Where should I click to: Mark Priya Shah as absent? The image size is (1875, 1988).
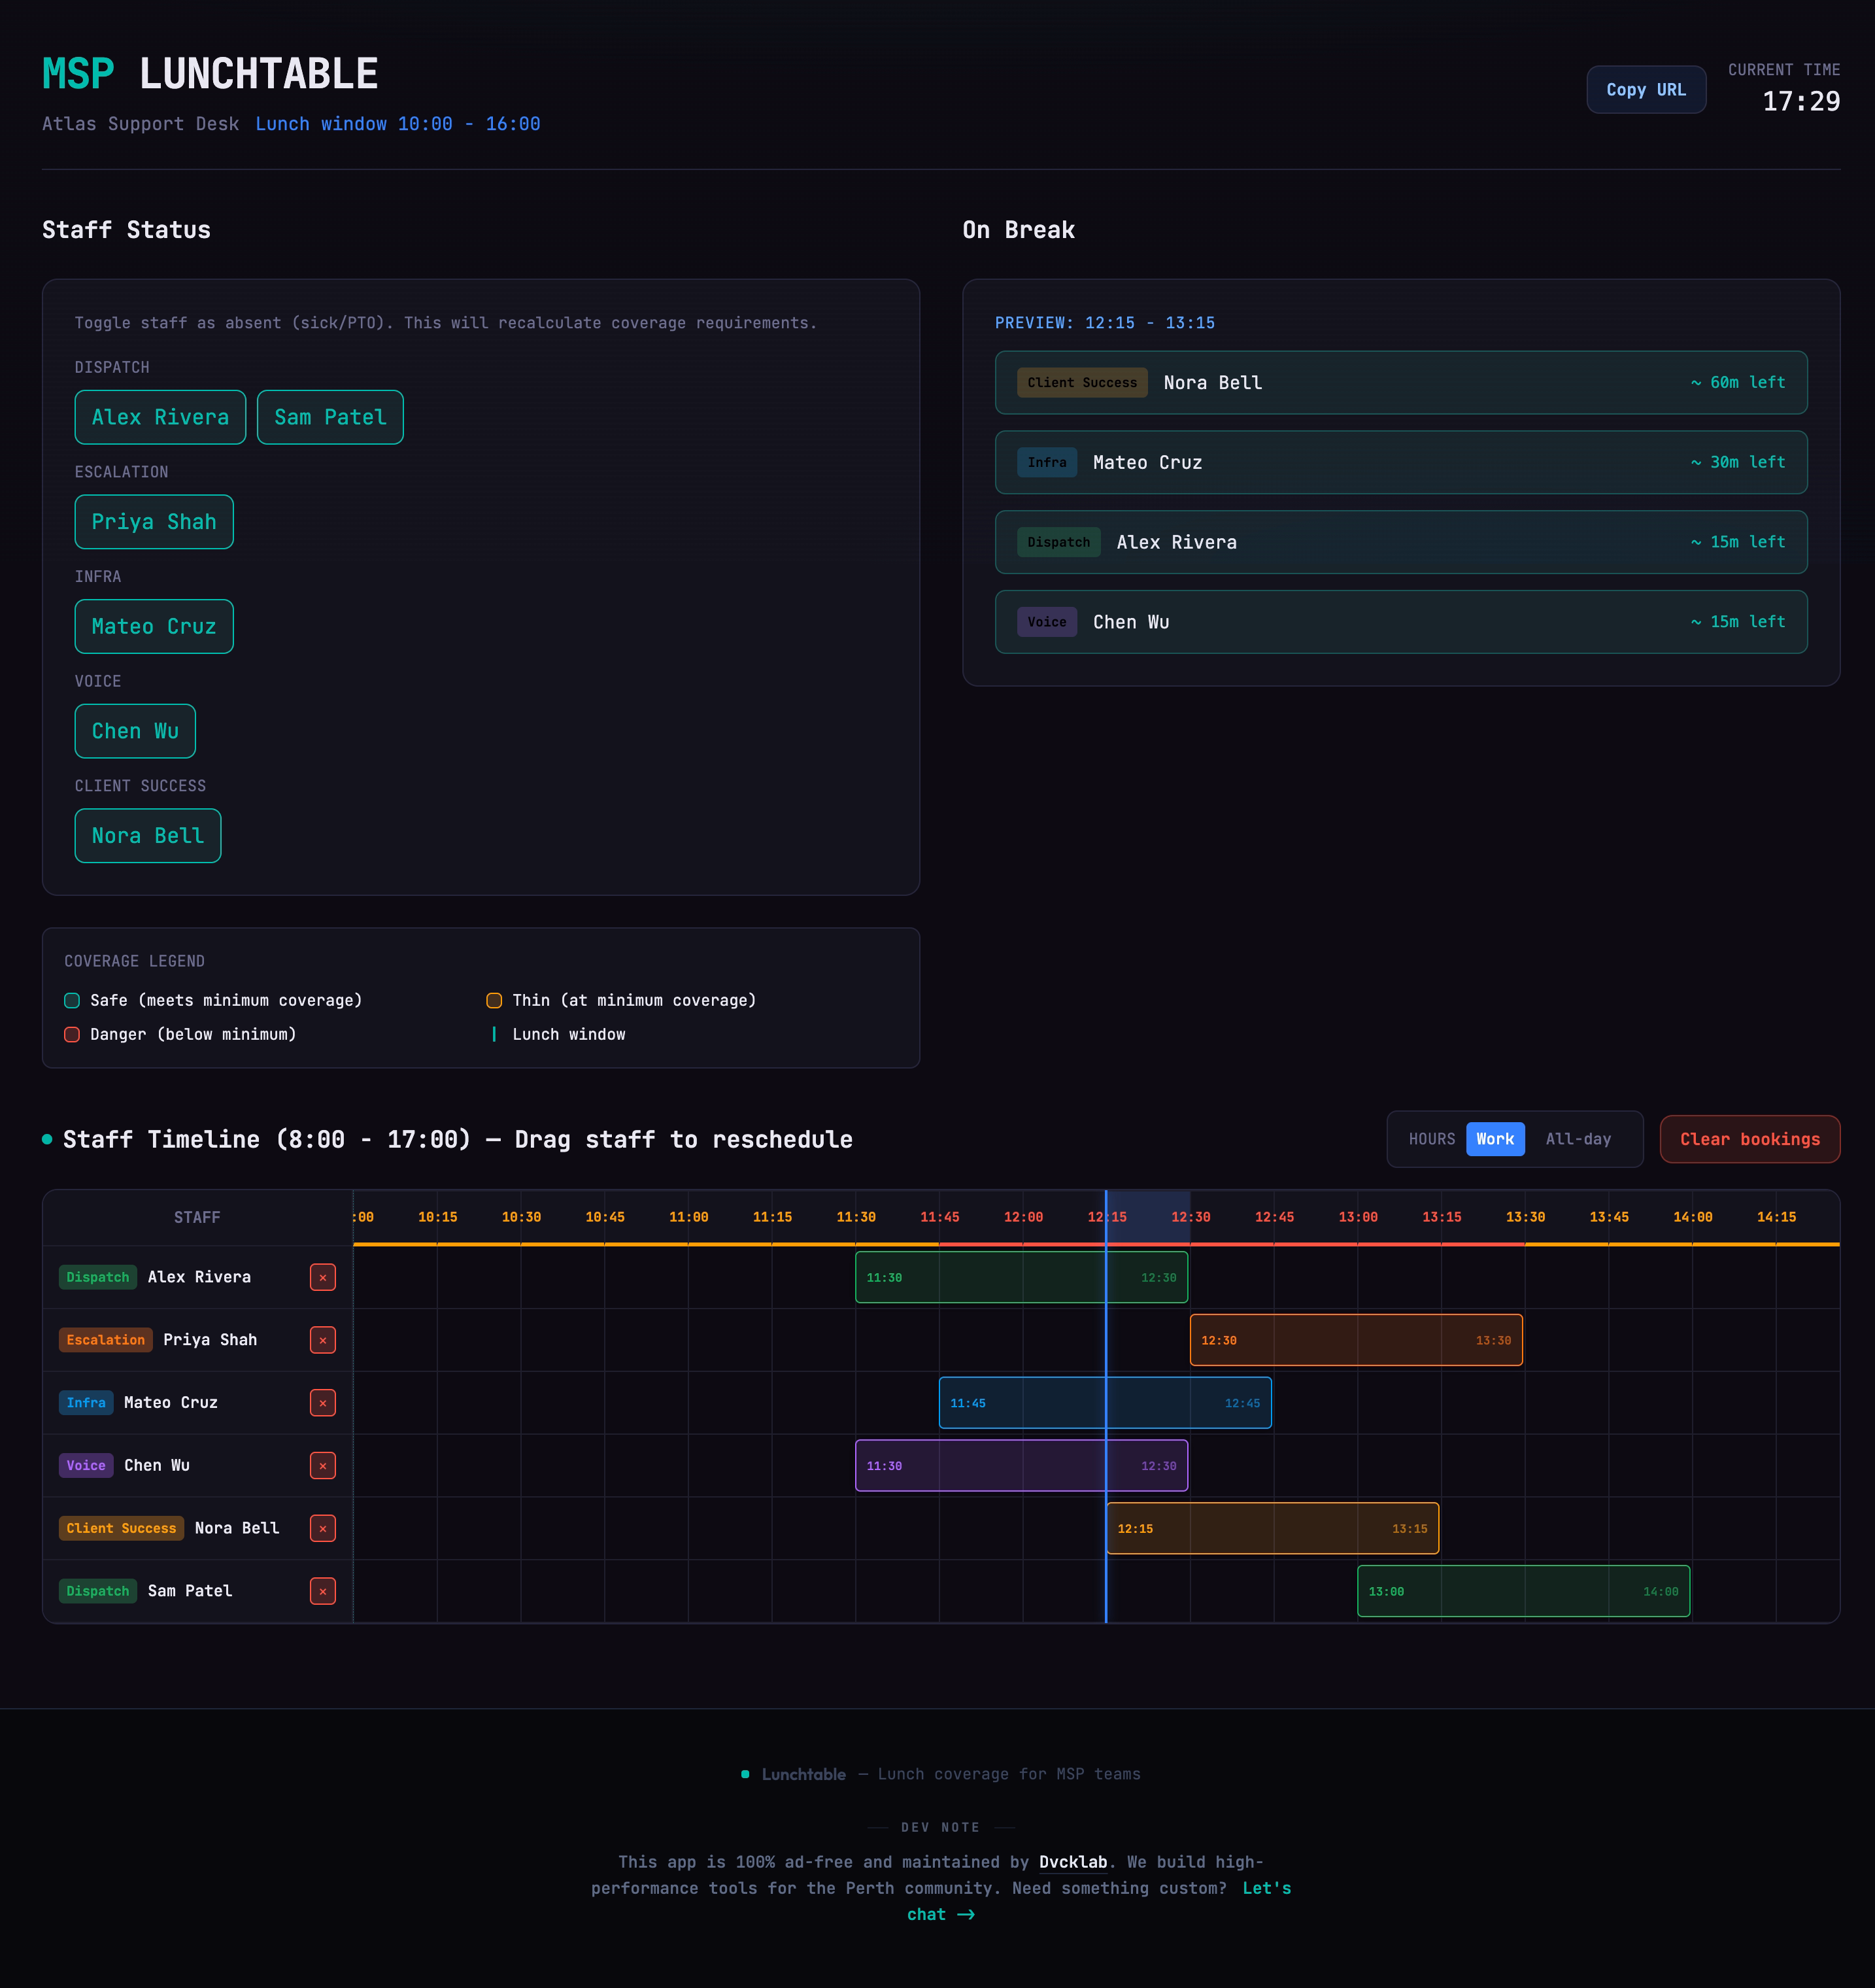pyautogui.click(x=154, y=522)
